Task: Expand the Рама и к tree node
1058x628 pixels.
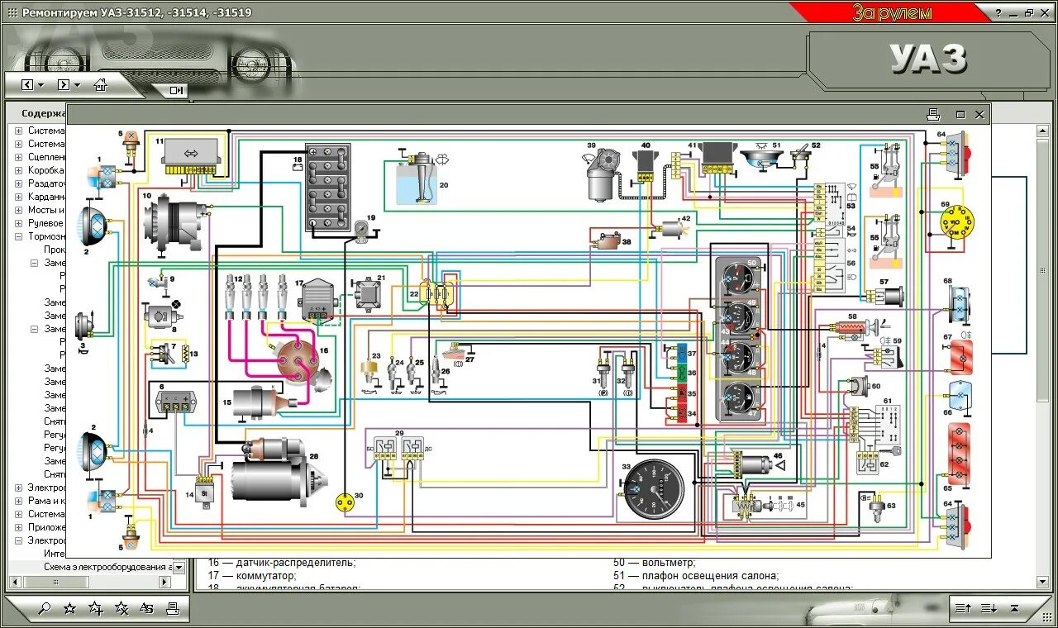Action: 19,501
